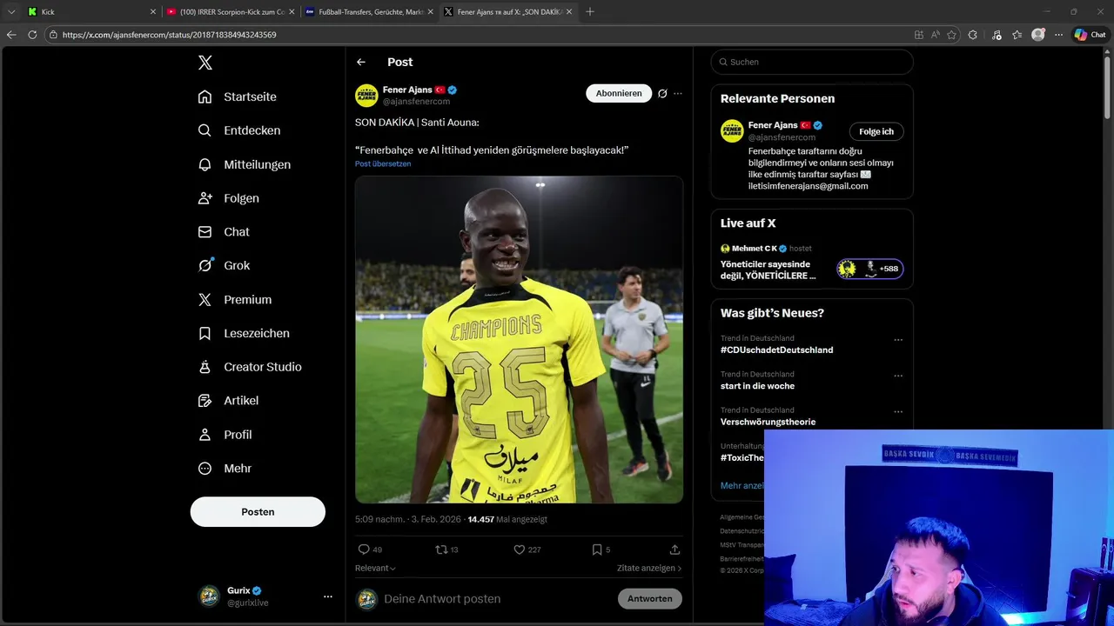Screen dimensions: 1114x626
Task: Open options for Verschwörungstheorie trend
Action: pos(898,412)
